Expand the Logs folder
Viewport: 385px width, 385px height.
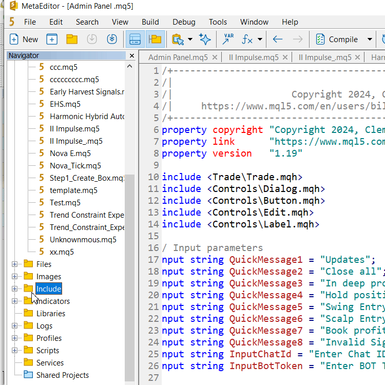point(14,326)
